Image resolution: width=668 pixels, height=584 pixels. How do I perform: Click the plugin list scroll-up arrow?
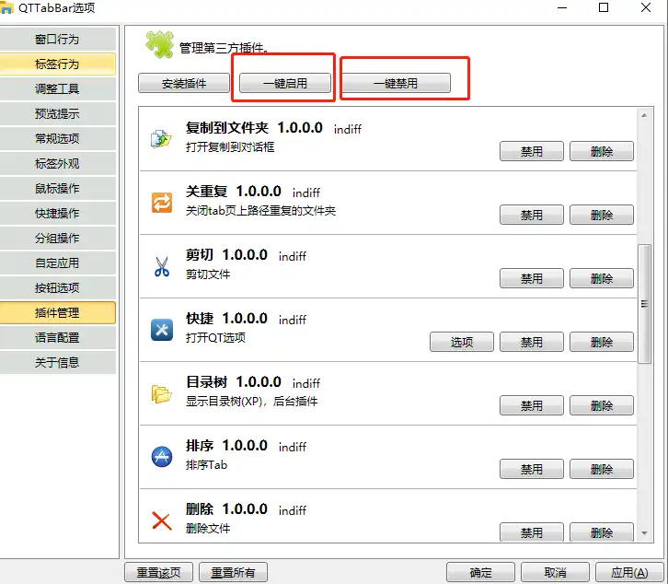tap(644, 115)
